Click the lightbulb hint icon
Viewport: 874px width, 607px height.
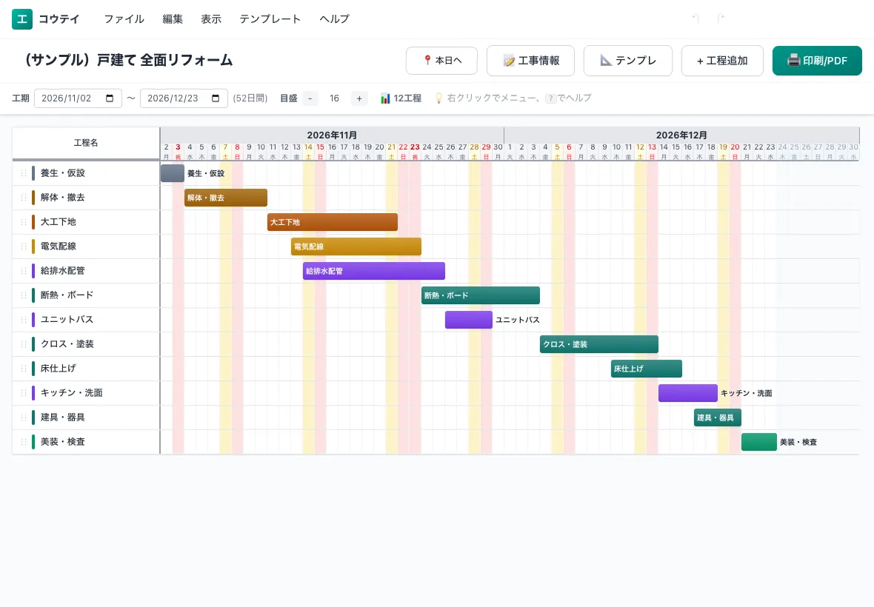(438, 98)
